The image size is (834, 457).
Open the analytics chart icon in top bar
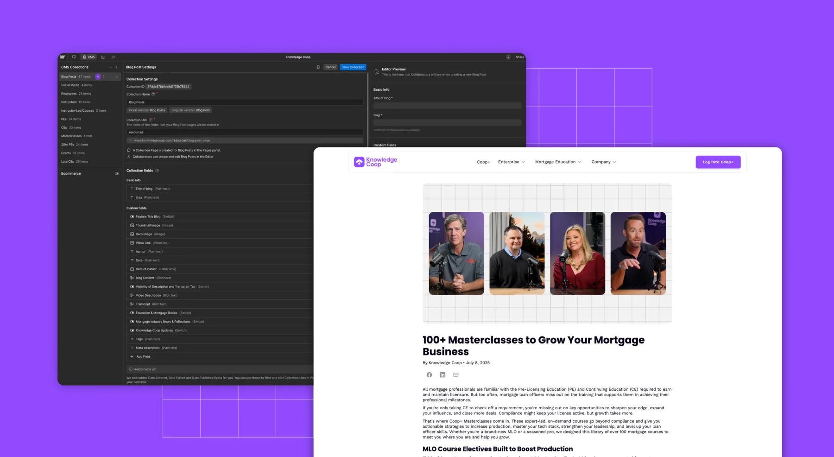[x=103, y=57]
